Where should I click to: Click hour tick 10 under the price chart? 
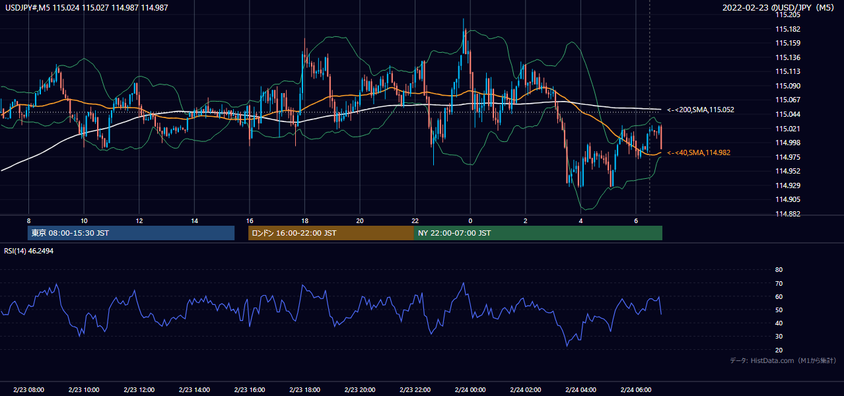(x=84, y=220)
